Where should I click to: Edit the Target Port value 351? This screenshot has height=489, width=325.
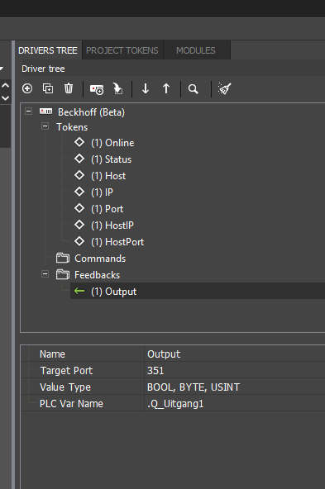pos(236,371)
